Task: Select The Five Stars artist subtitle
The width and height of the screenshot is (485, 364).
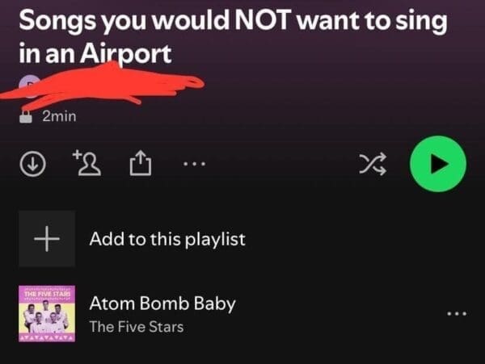Action: pos(137,327)
